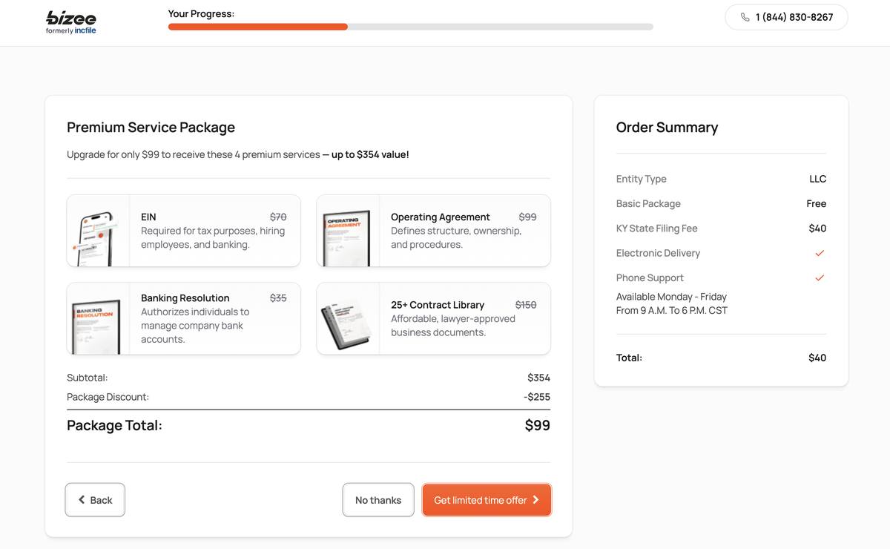Click the Electronic Delivery checkmark
Viewport: 890px width, 549px height.
click(820, 253)
